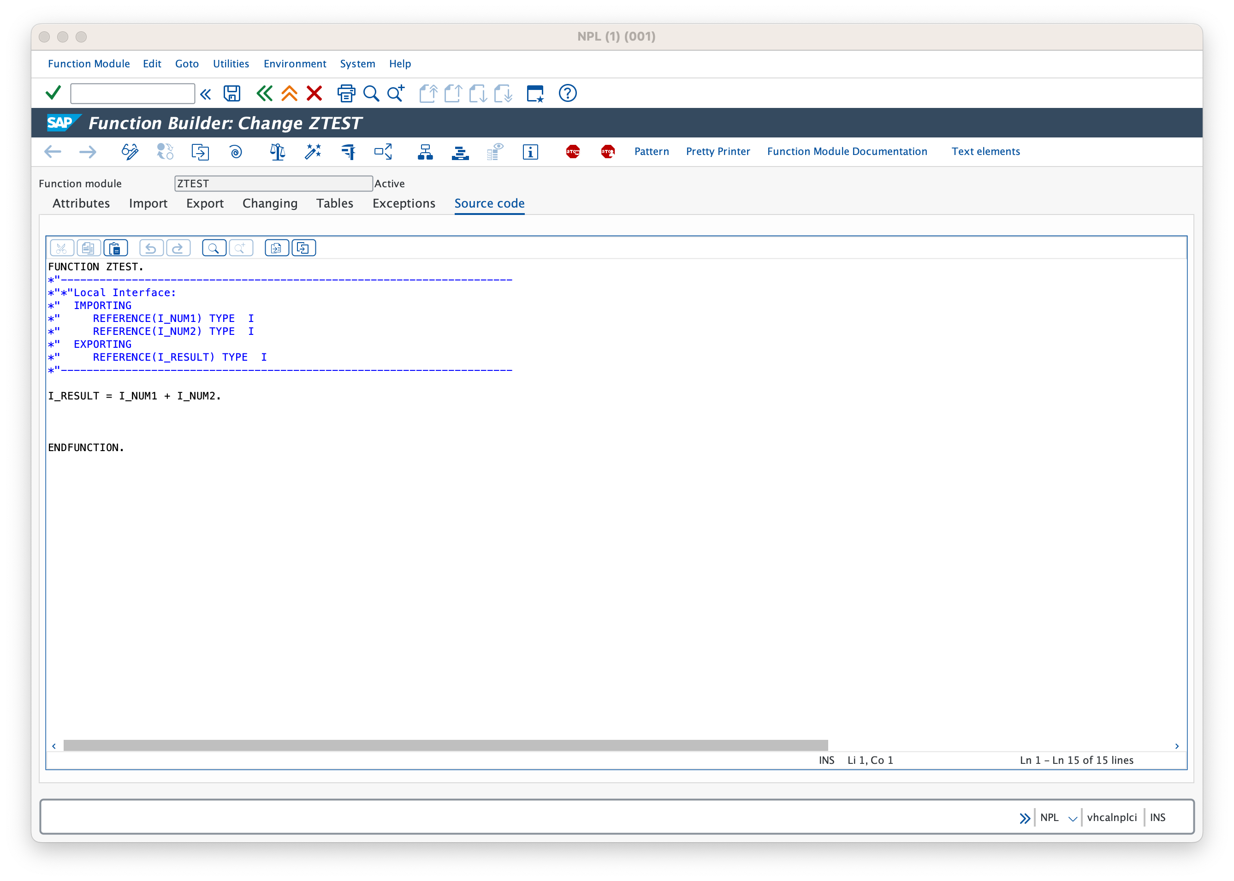Click the Pretty Printer button
1234x881 pixels.
[x=718, y=151]
